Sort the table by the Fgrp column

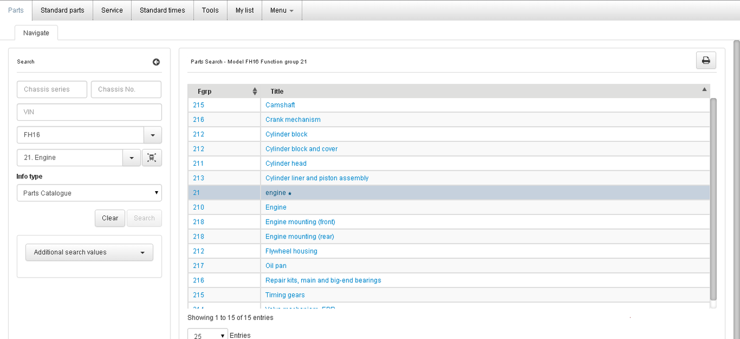pos(224,91)
